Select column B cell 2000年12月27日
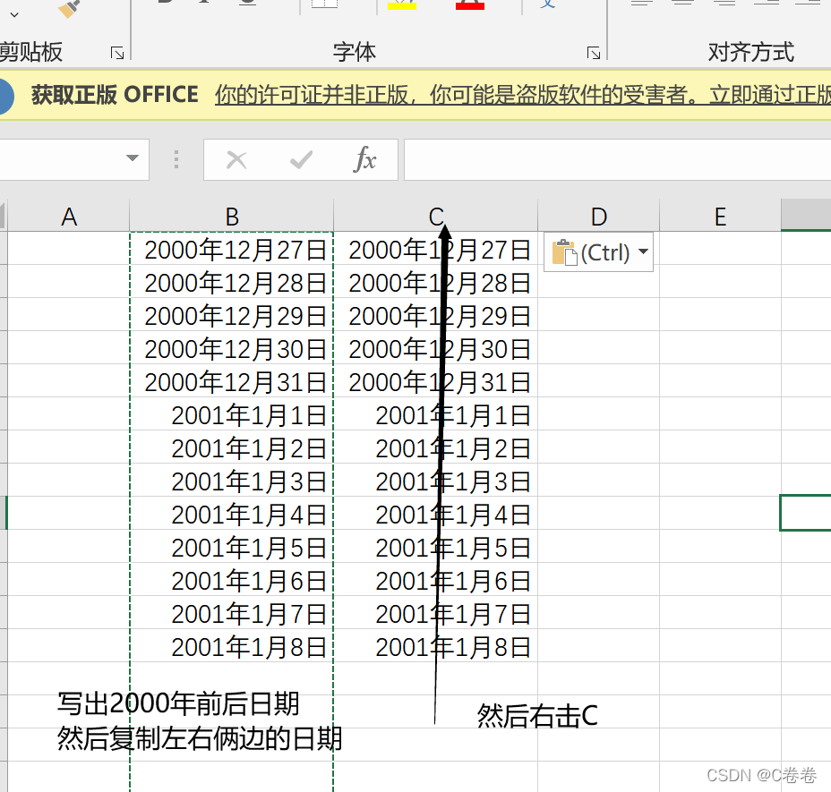Screen dimensions: 831x792 [232, 249]
